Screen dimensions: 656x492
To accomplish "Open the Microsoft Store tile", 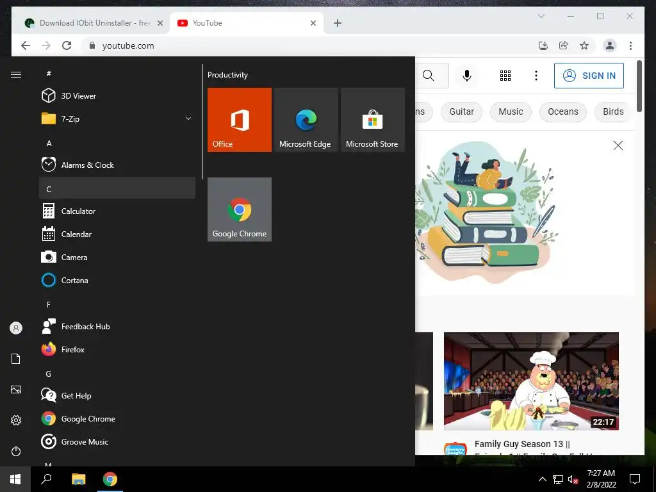I will pos(373,120).
